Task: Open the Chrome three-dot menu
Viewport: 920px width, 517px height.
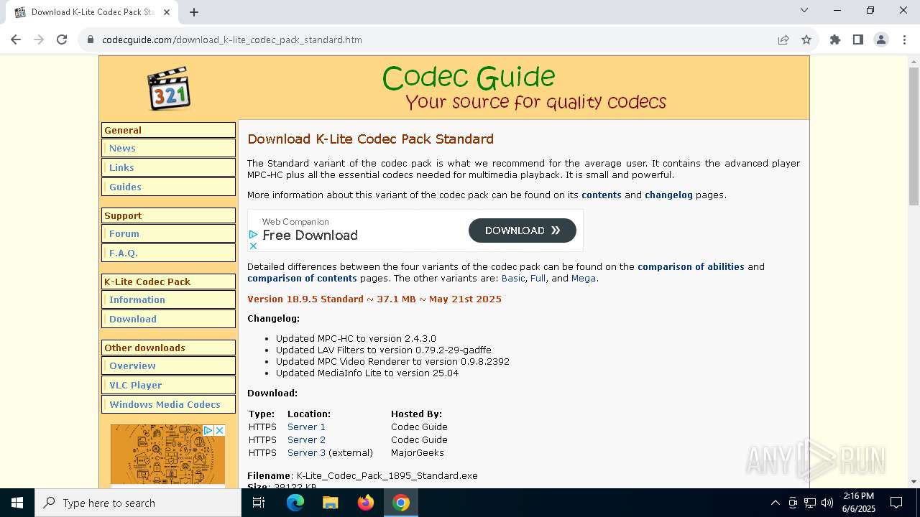Action: [x=904, y=39]
